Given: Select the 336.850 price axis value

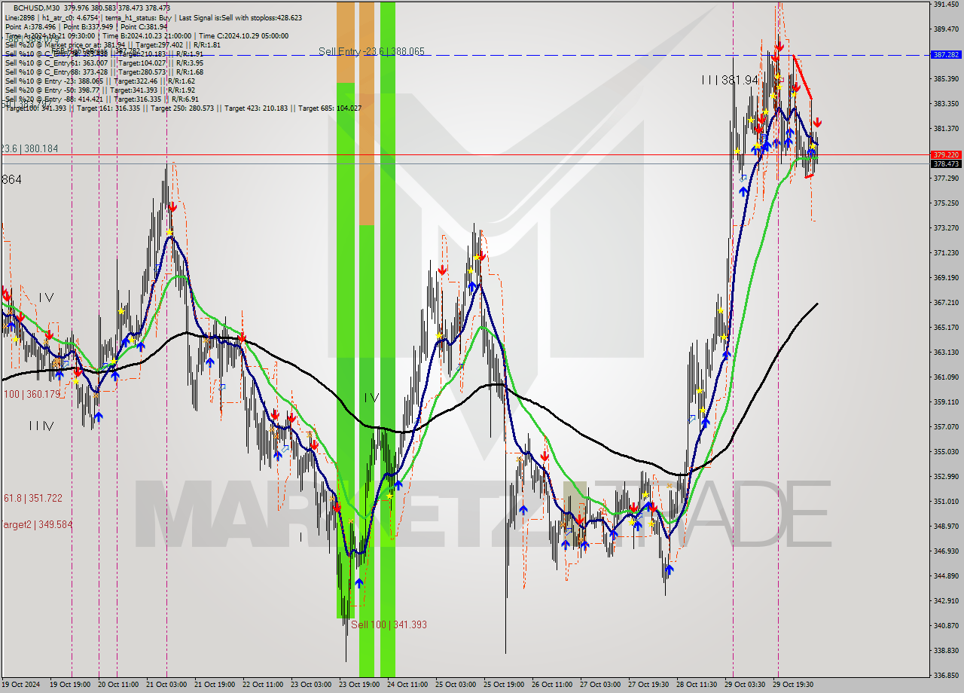Looking at the screenshot, I should click(946, 676).
